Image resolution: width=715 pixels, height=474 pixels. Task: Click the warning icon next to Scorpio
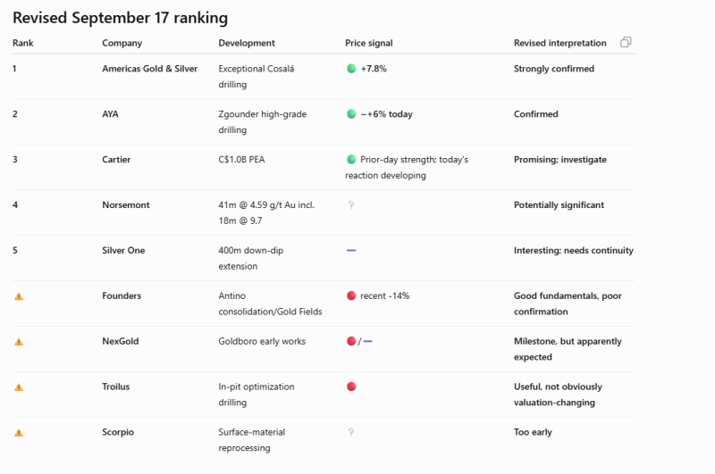coord(19,433)
